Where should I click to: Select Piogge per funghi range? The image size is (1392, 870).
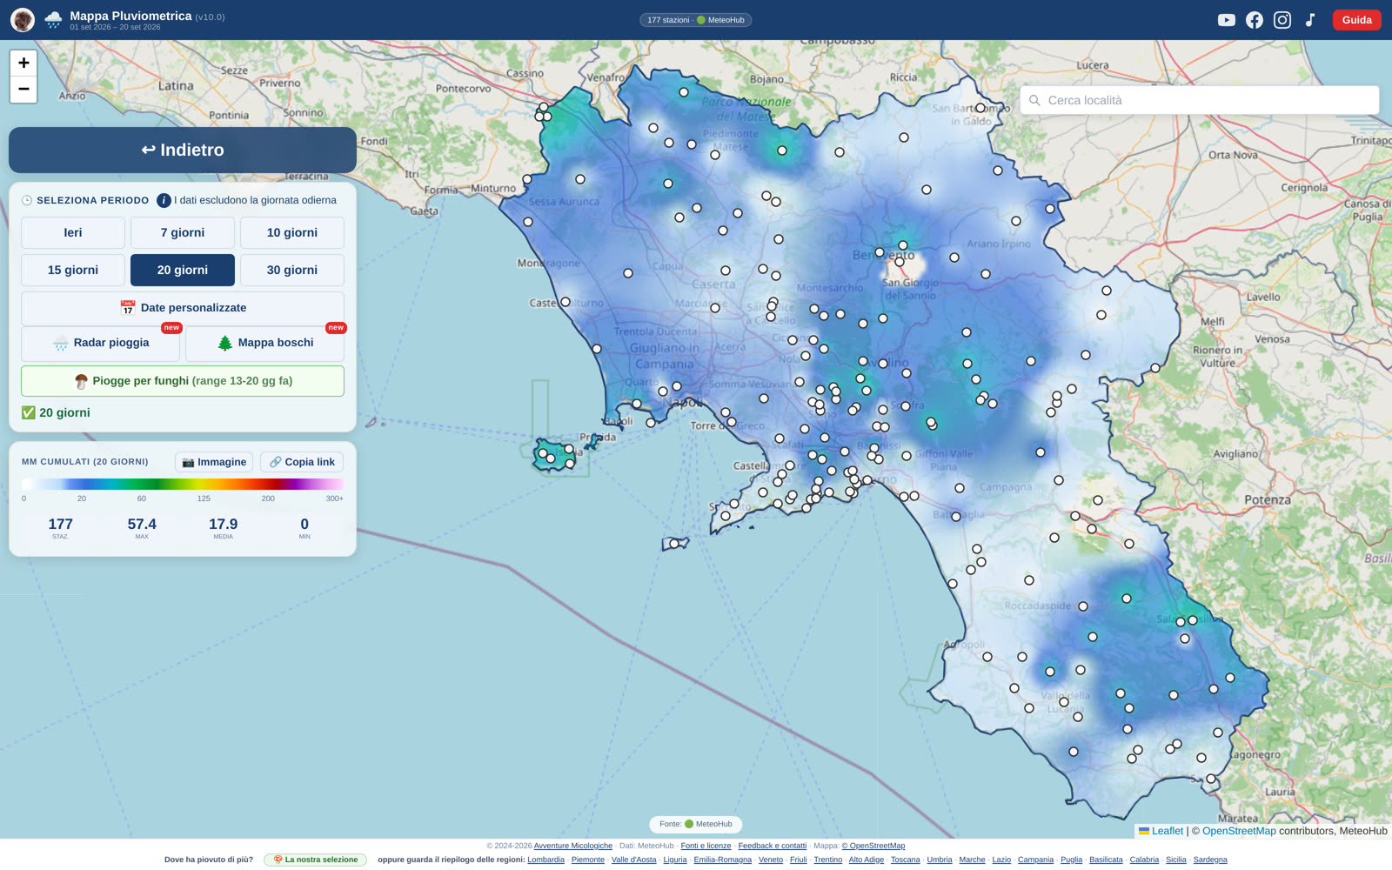point(183,381)
